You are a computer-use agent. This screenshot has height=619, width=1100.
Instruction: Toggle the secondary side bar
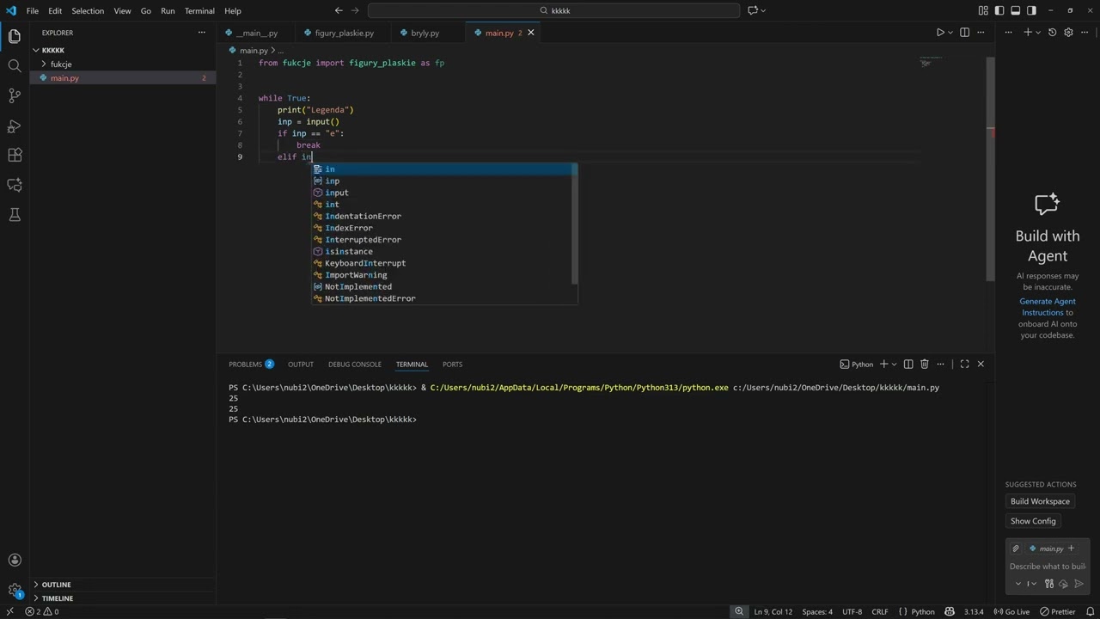coord(1031,10)
